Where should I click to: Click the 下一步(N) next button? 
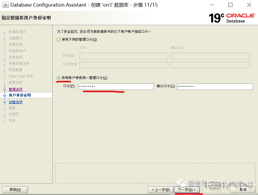(187, 189)
